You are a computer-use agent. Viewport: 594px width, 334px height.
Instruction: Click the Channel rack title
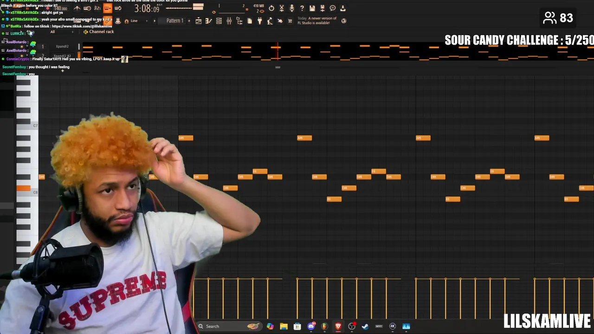[x=102, y=32]
